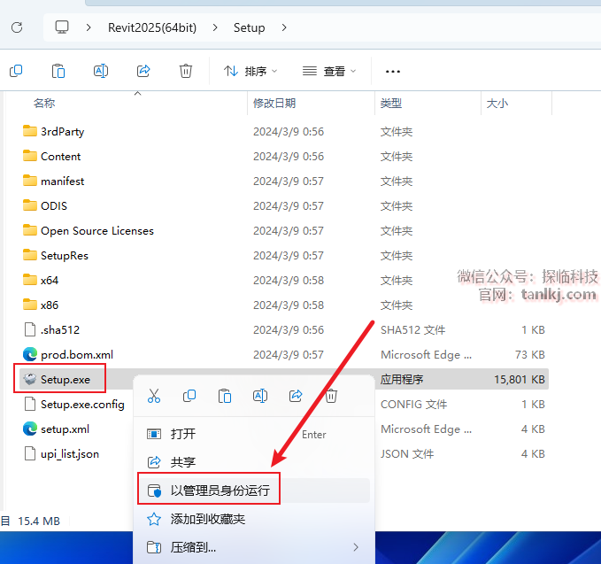Click the paste icon in the top toolbar
The width and height of the screenshot is (601, 564).
[58, 71]
